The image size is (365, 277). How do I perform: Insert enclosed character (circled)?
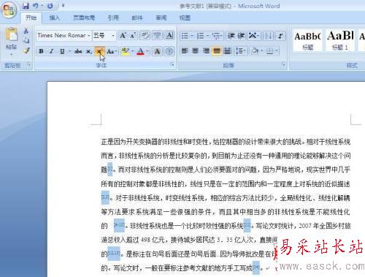coord(169,51)
